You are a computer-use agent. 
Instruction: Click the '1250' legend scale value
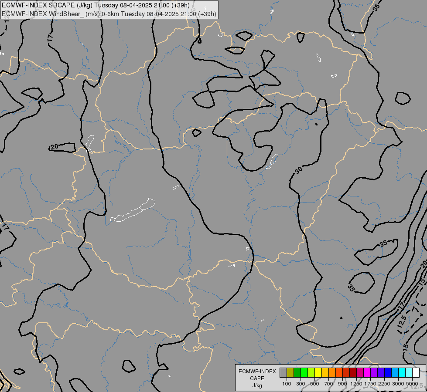click(x=356, y=384)
